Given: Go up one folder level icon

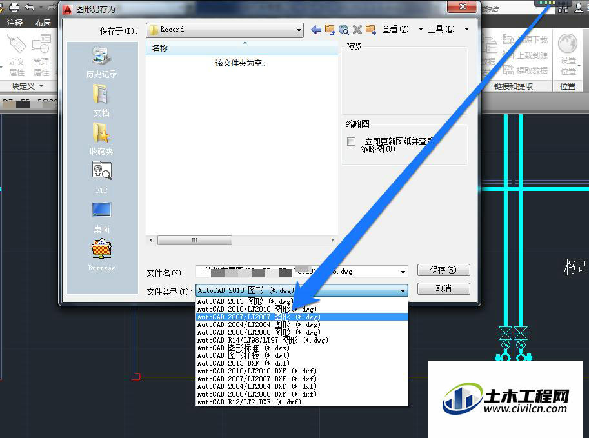Looking at the screenshot, I should tap(330, 29).
